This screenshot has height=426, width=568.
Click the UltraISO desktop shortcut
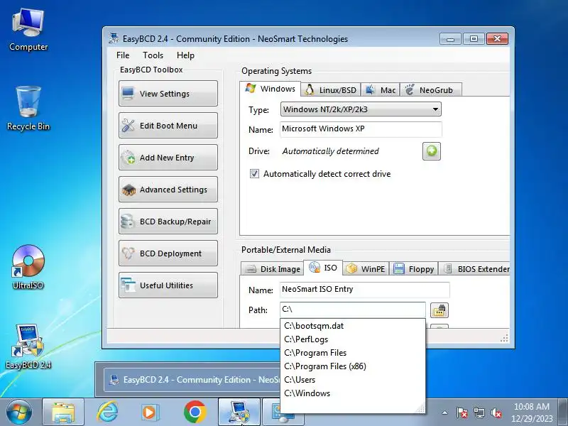28,268
